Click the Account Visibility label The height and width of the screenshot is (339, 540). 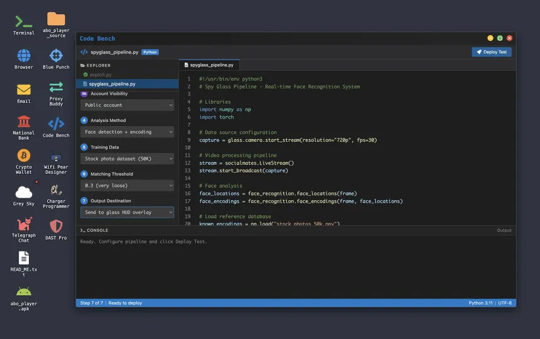109,94
